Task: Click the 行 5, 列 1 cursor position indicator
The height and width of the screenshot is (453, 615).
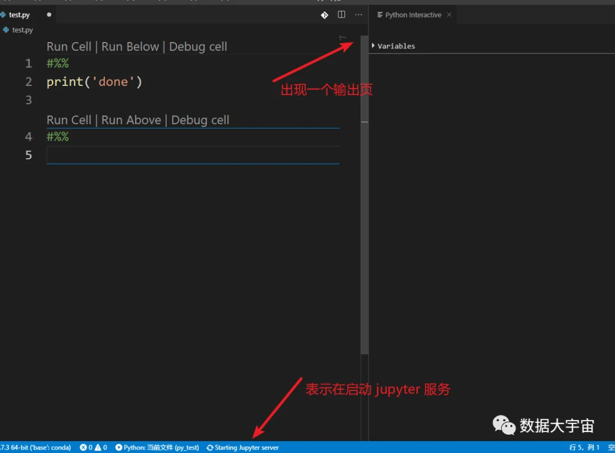Action: coord(584,447)
